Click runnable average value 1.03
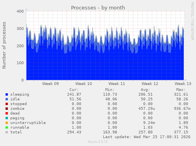The image size is (196, 146). [148, 128]
